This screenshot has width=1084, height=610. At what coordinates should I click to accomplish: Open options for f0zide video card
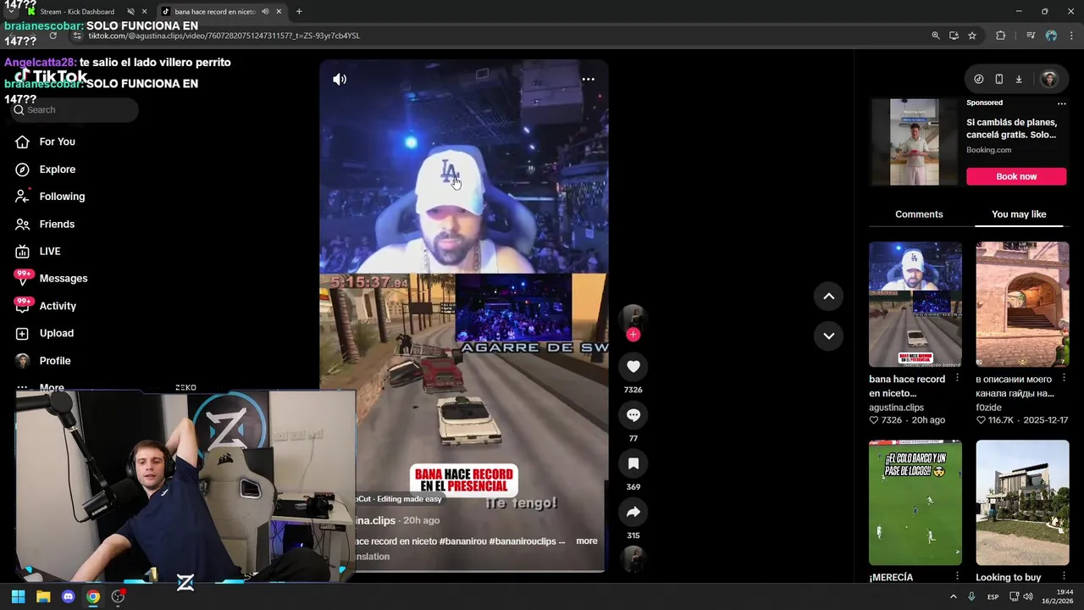1064,378
